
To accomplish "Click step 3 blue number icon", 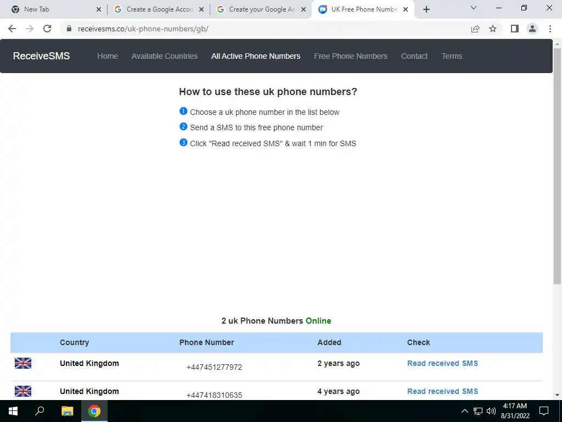I will [183, 142].
